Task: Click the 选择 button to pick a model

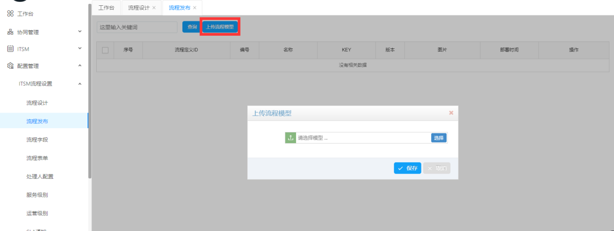Action: 438,138
